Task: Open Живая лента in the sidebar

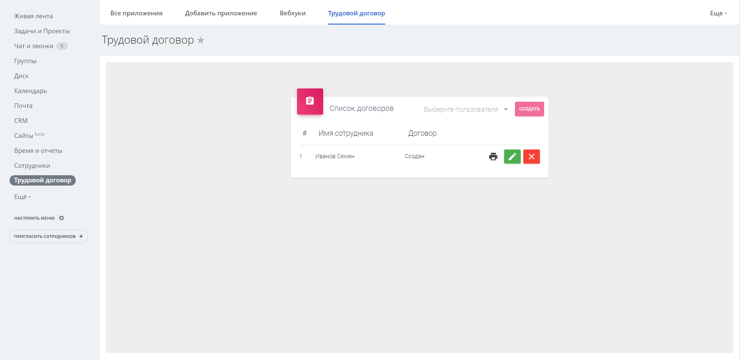Action: pos(33,16)
